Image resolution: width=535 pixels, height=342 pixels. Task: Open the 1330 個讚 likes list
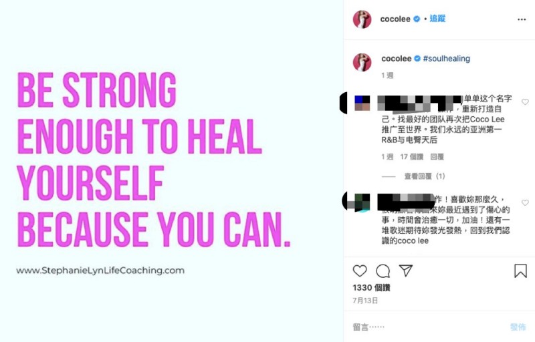371,287
